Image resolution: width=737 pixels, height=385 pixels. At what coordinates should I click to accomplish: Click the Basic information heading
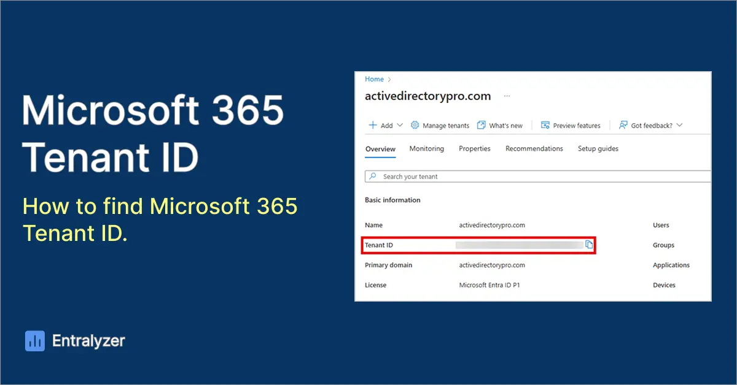(392, 200)
